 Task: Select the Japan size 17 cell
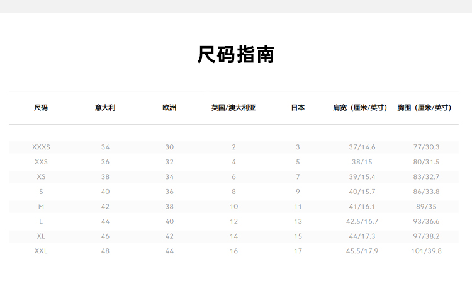coord(298,251)
